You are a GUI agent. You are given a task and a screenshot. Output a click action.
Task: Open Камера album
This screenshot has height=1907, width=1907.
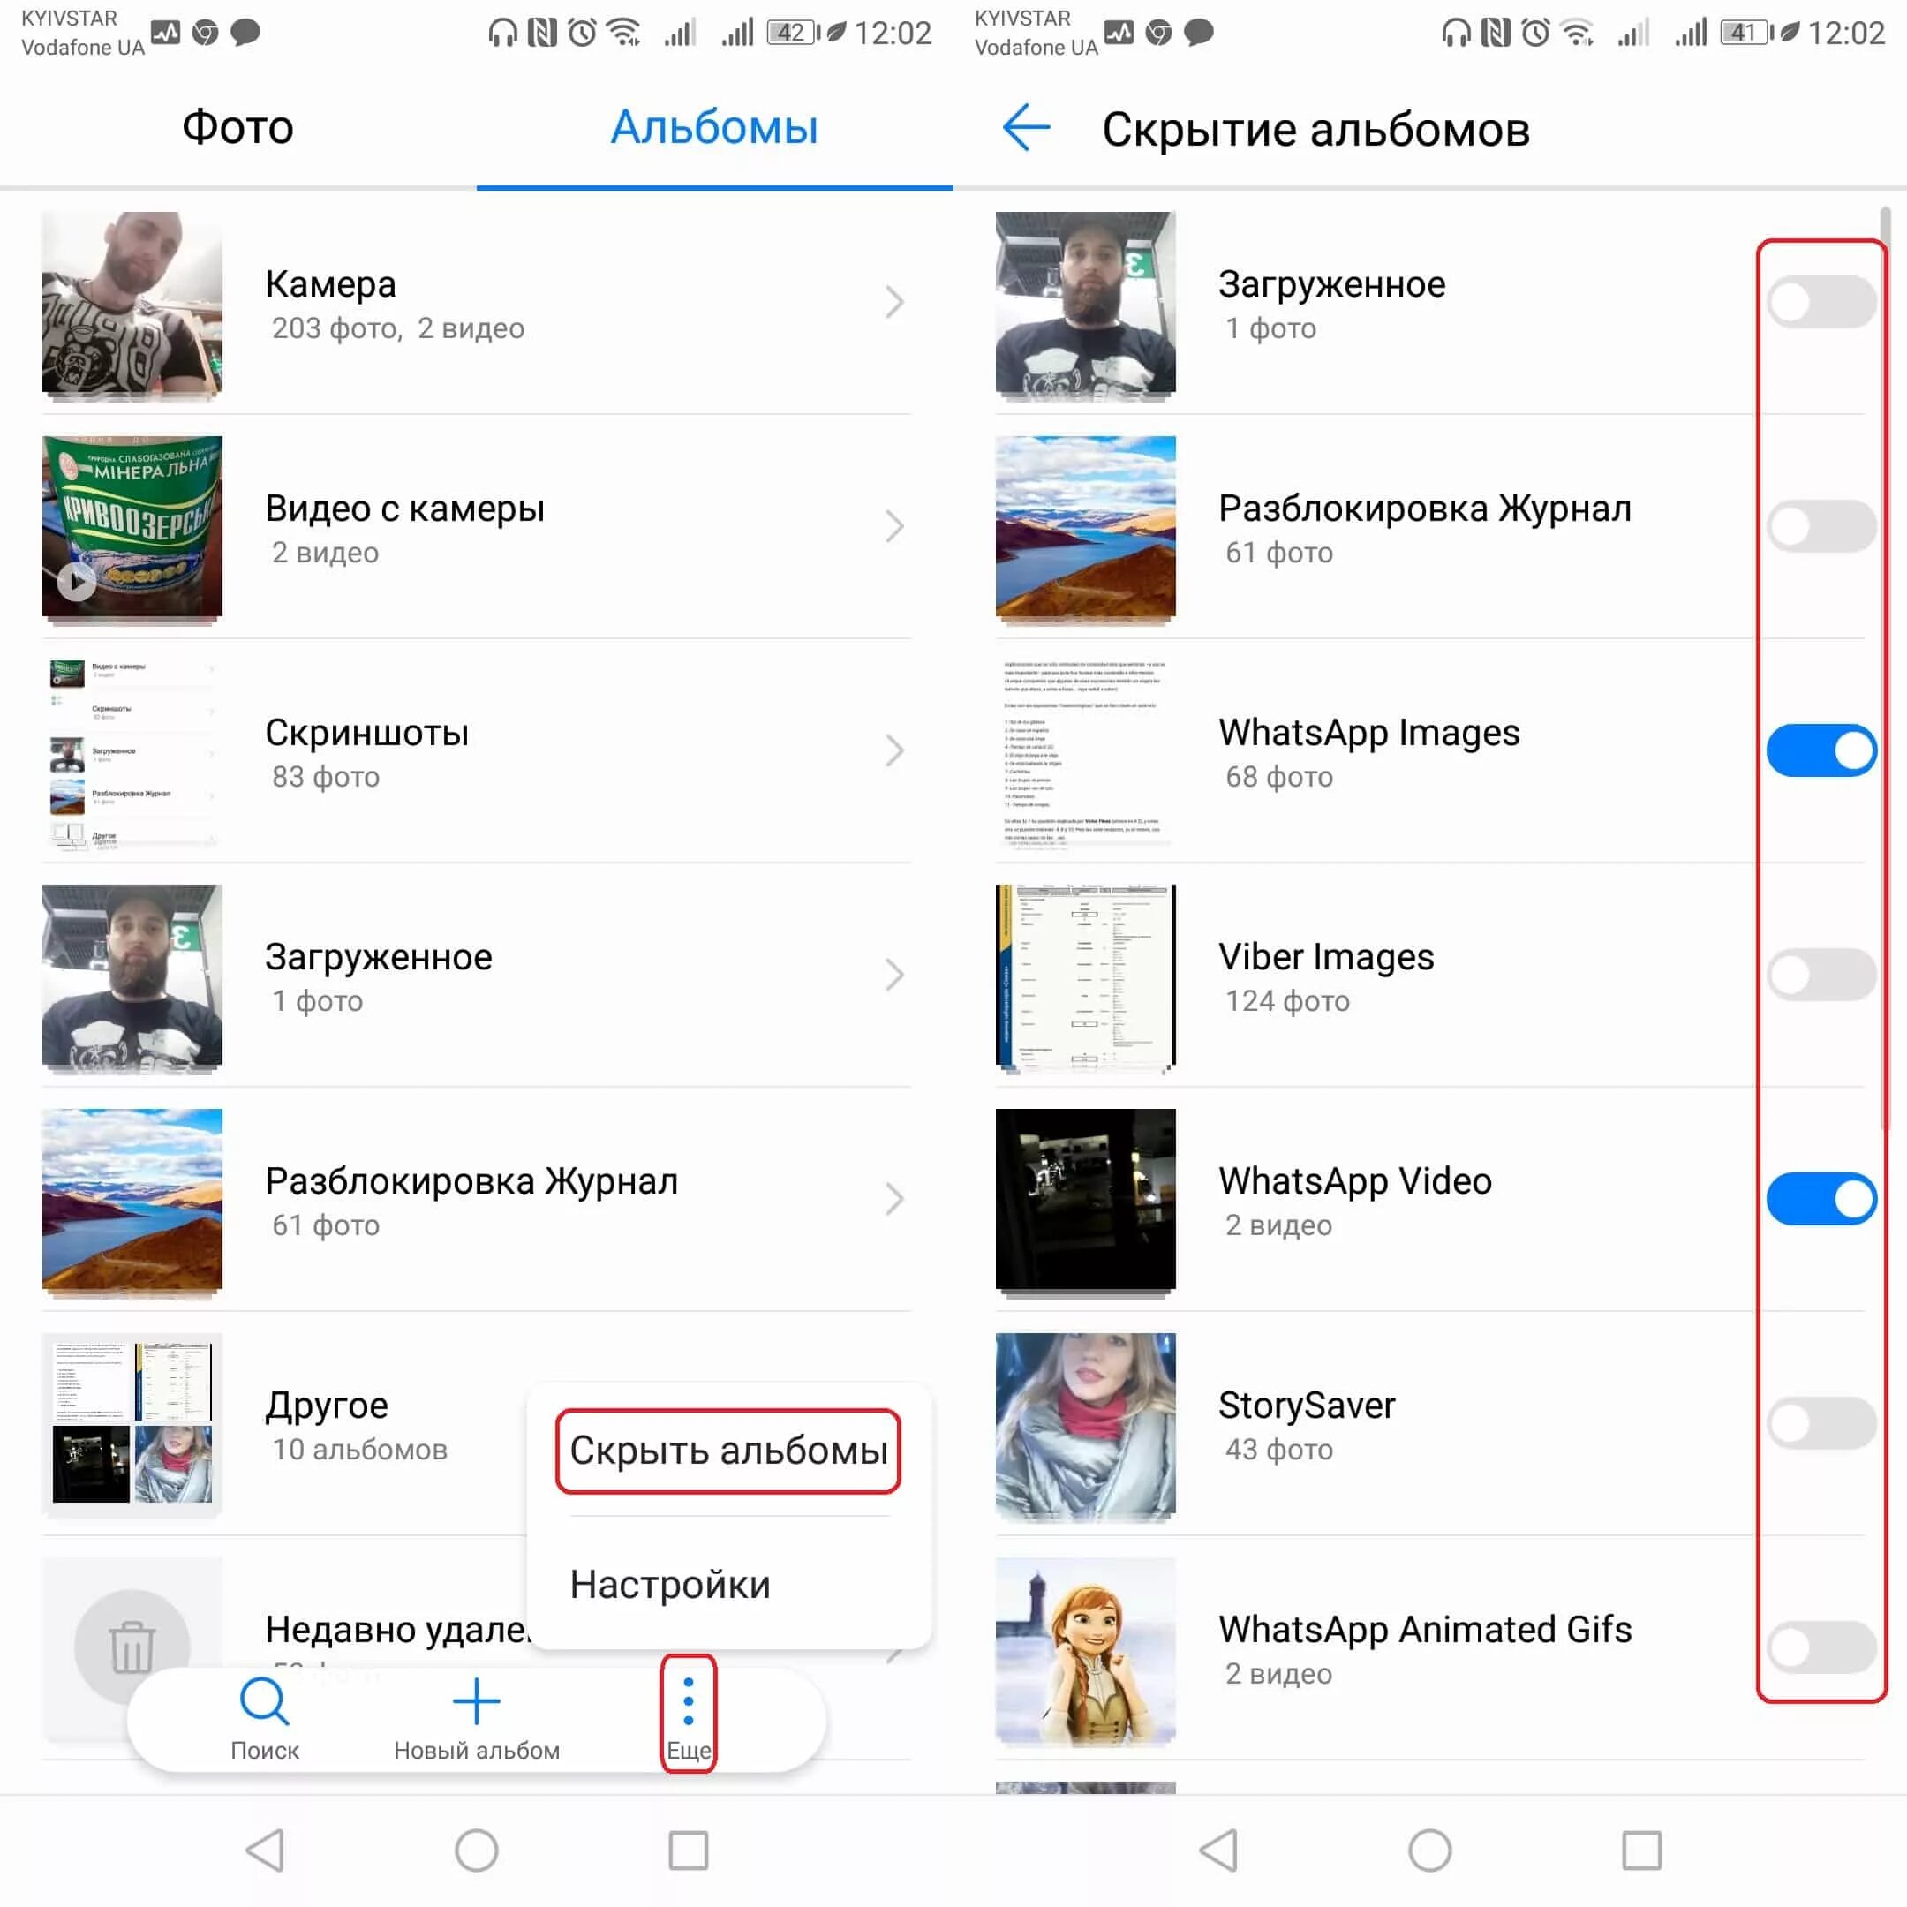tap(477, 304)
